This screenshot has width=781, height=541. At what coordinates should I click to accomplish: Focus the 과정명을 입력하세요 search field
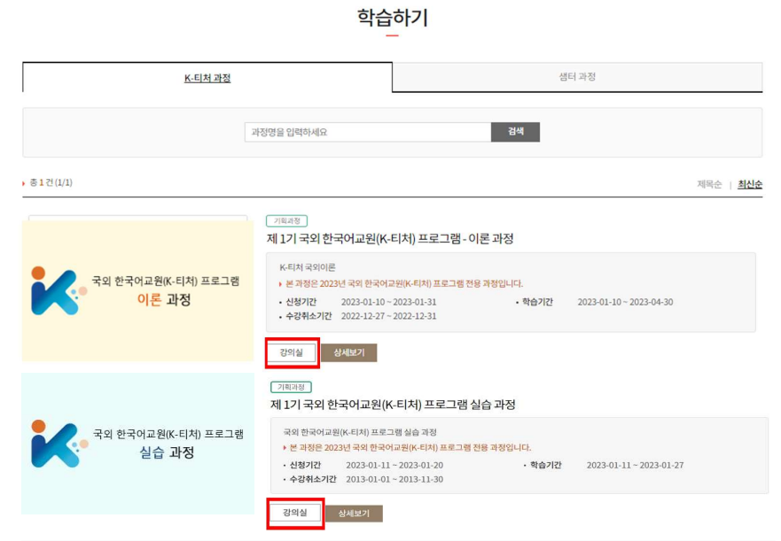click(x=368, y=132)
